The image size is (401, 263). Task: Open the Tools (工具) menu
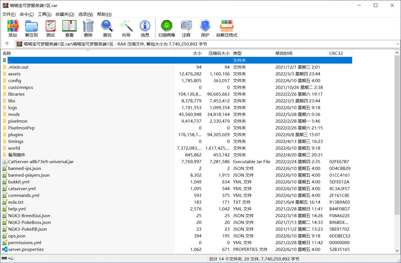point(45,14)
